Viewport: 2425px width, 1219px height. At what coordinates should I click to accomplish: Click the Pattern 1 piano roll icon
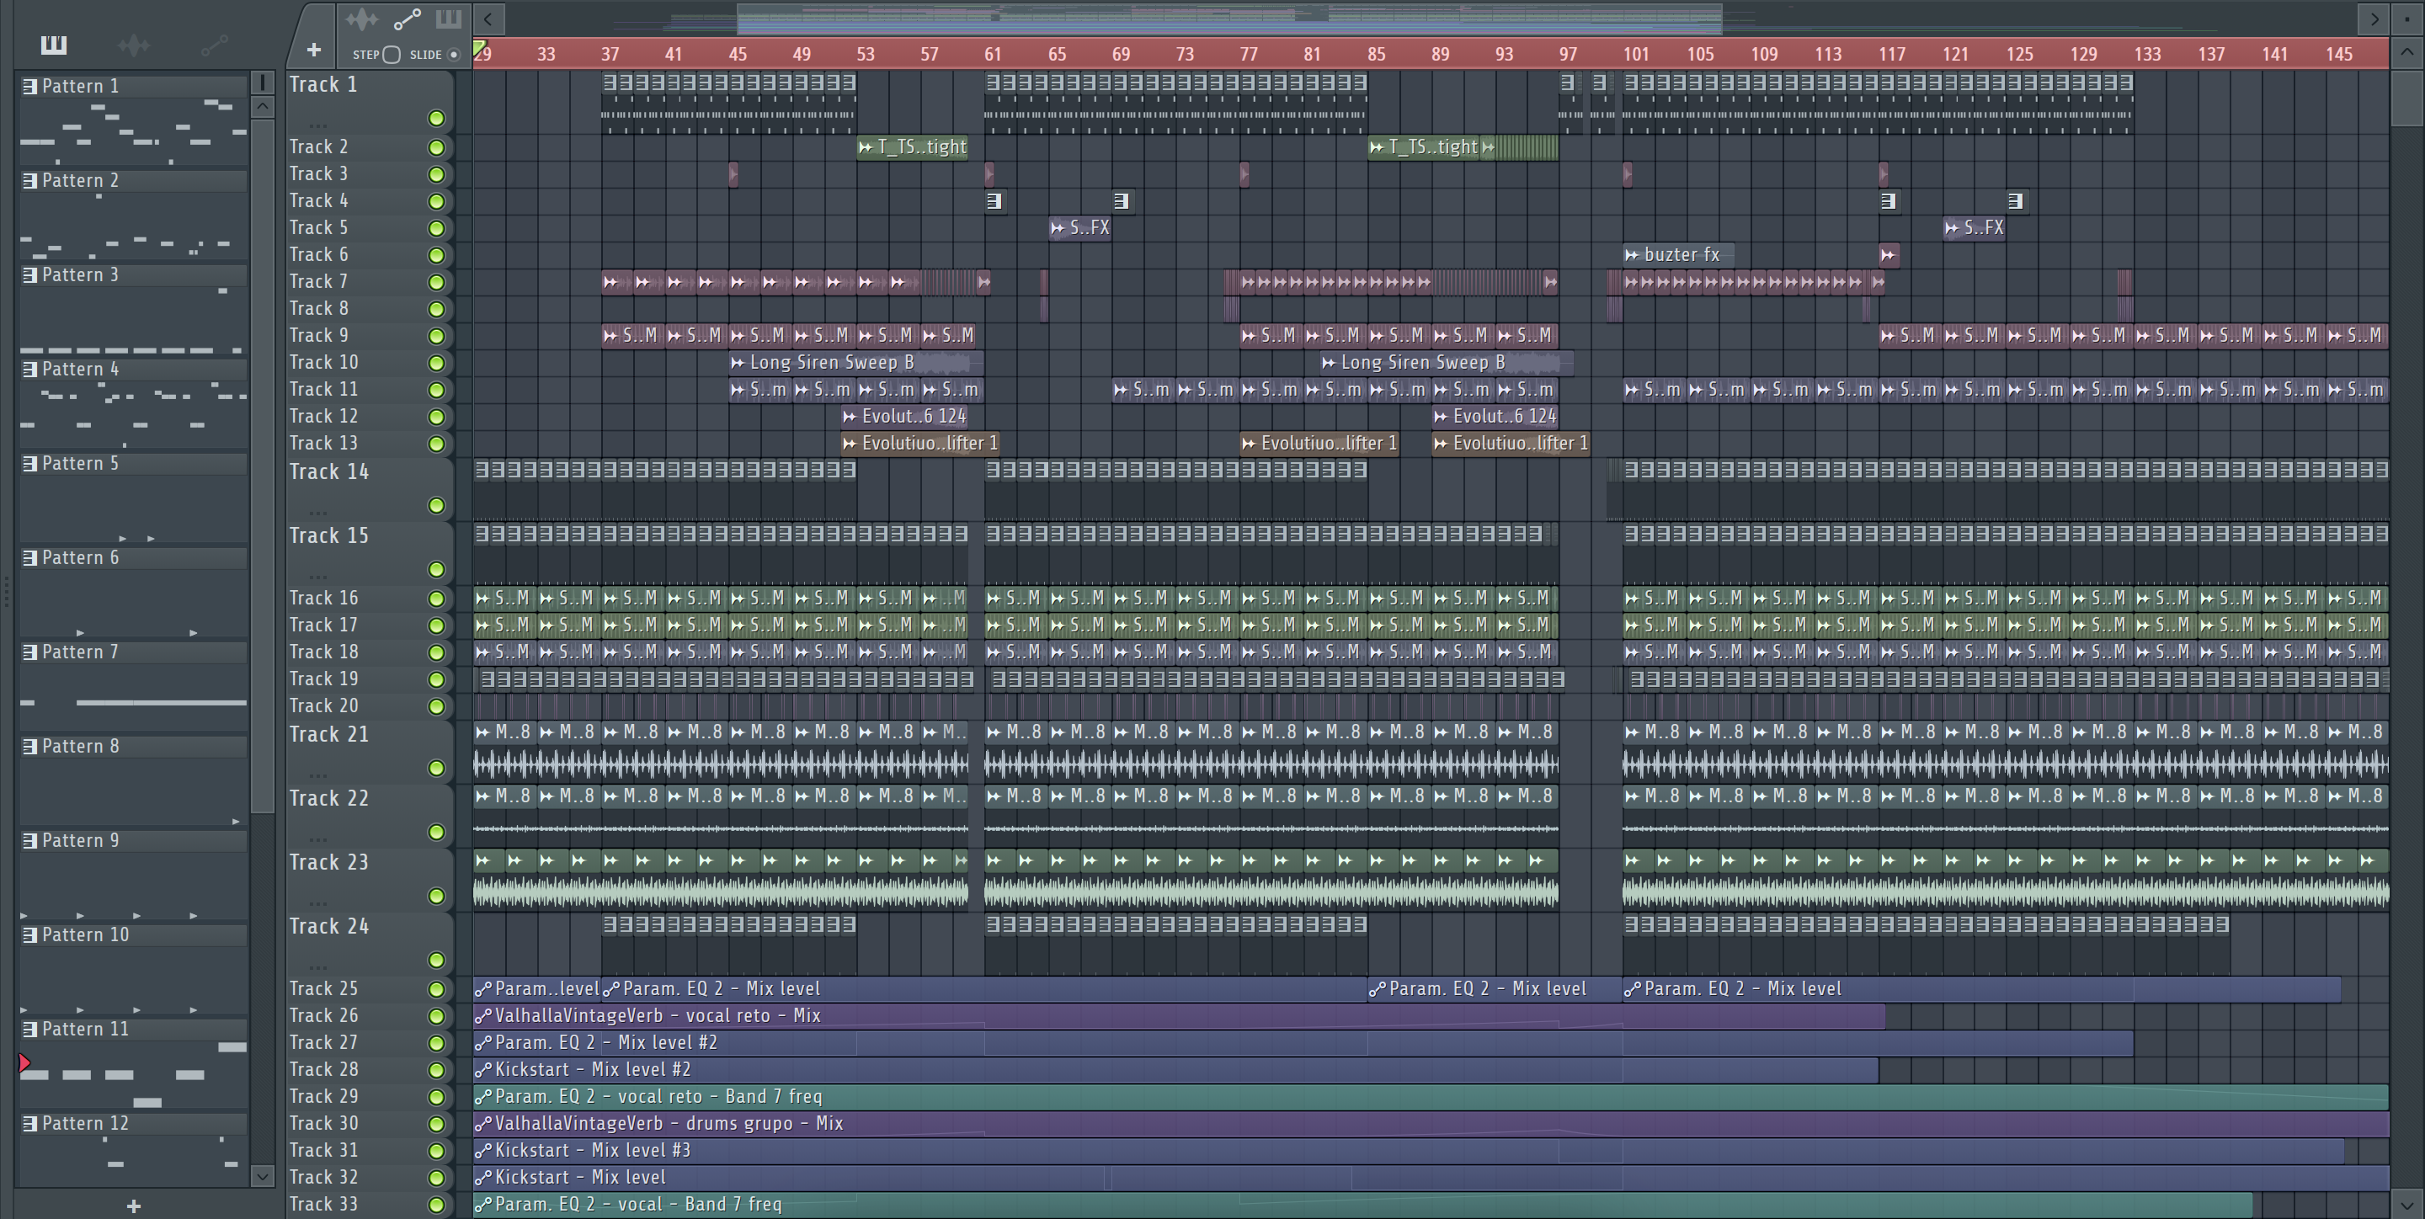[29, 87]
